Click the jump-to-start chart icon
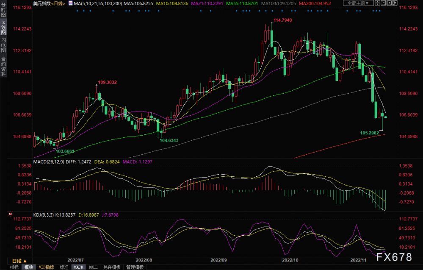The height and width of the screenshot is (270, 423). coord(383,3)
